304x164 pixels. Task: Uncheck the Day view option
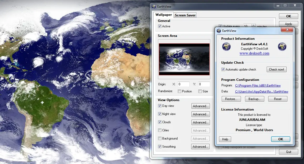point(160,106)
